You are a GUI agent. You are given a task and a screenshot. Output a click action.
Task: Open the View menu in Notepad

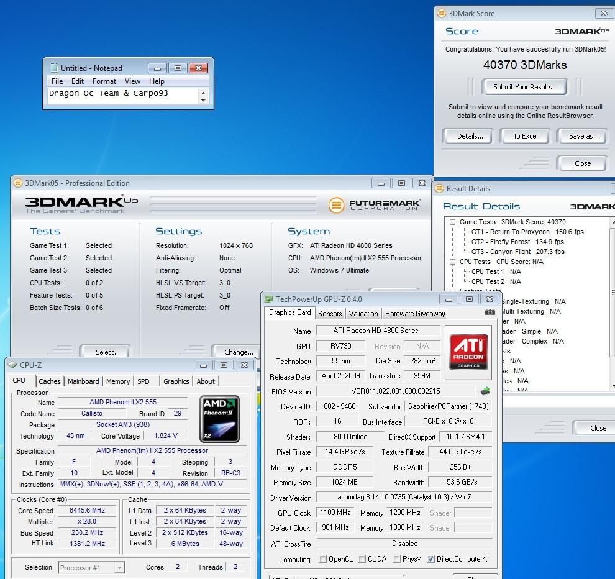tap(132, 81)
